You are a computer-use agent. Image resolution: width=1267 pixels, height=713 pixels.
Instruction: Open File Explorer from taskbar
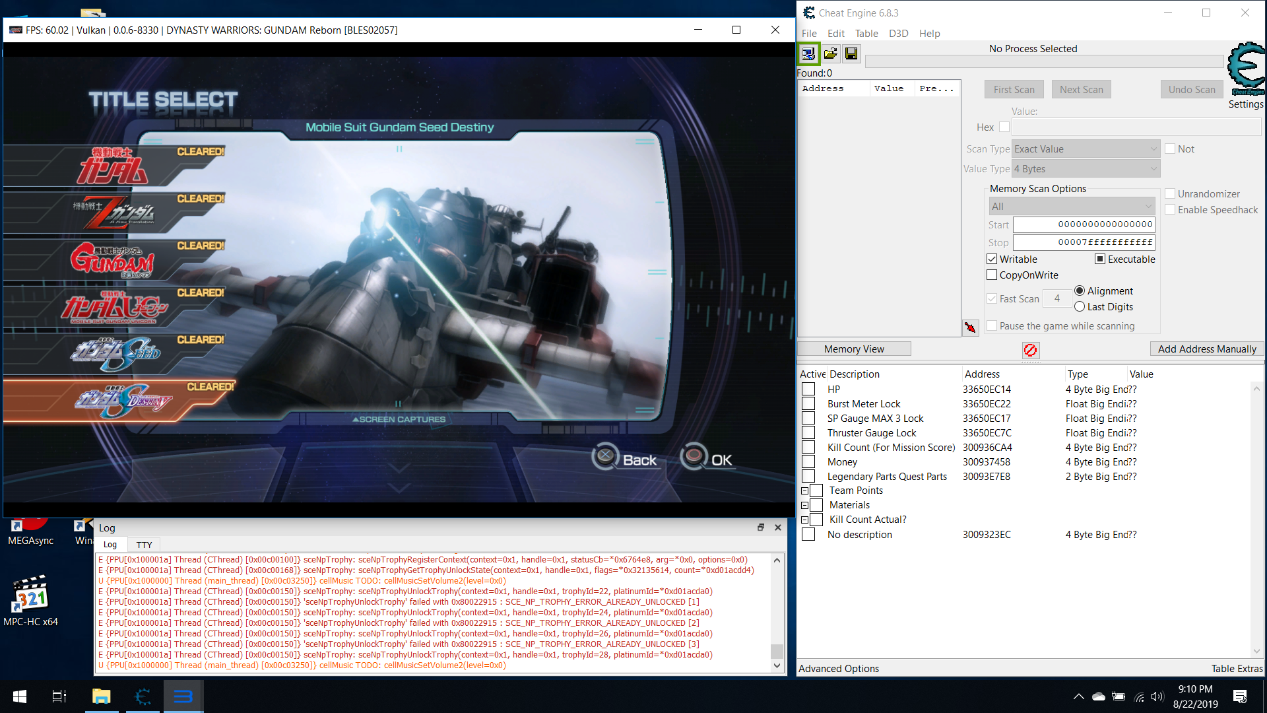pyautogui.click(x=101, y=696)
